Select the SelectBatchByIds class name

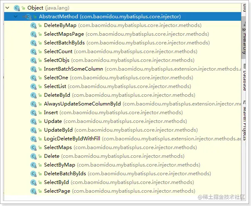tap(64, 43)
